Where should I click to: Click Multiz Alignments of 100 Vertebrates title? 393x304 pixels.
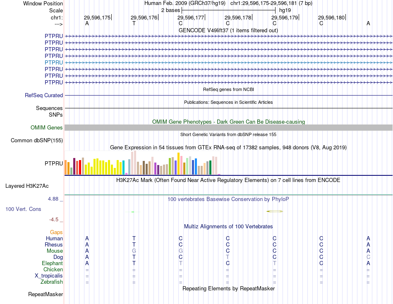tap(228, 227)
